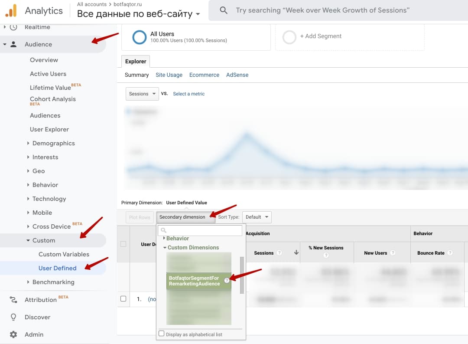The image size is (468, 344).
Task: Open Admin using the gear icon
Action: click(x=13, y=334)
